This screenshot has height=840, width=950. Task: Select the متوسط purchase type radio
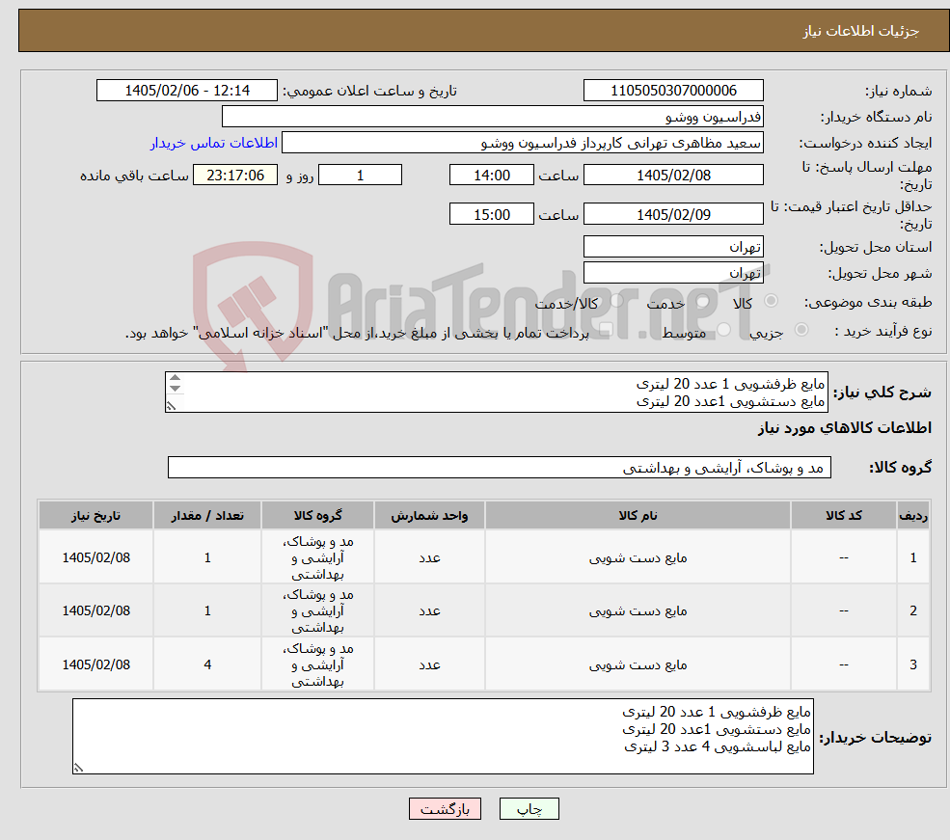724,330
